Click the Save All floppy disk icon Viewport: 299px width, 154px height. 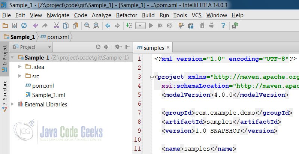[x=15, y=25]
